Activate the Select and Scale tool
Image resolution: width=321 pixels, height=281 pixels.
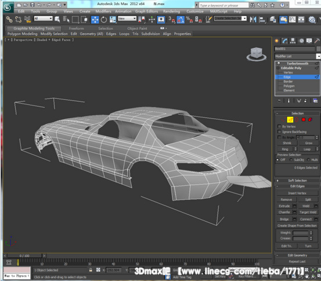[x=113, y=19]
